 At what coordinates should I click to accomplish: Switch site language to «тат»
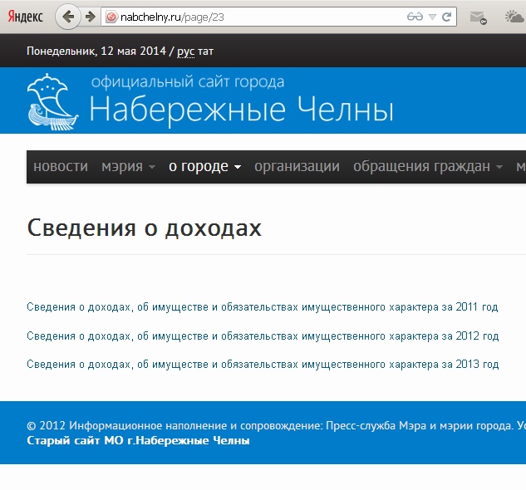pyautogui.click(x=206, y=51)
